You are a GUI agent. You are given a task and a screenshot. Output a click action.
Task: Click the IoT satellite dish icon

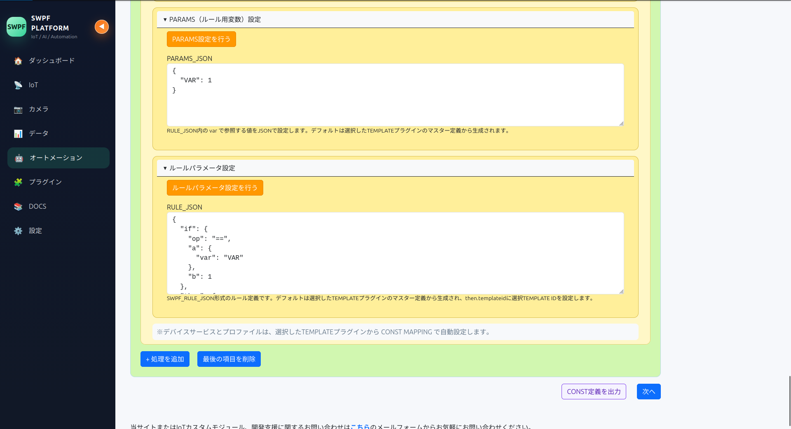click(x=18, y=85)
